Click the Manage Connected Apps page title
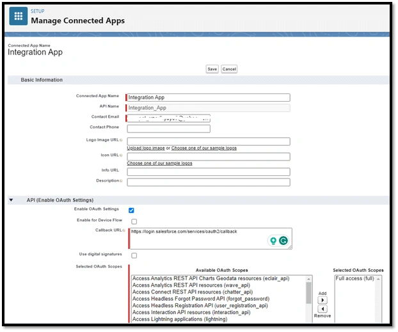The width and height of the screenshot is (398, 332). click(77, 20)
